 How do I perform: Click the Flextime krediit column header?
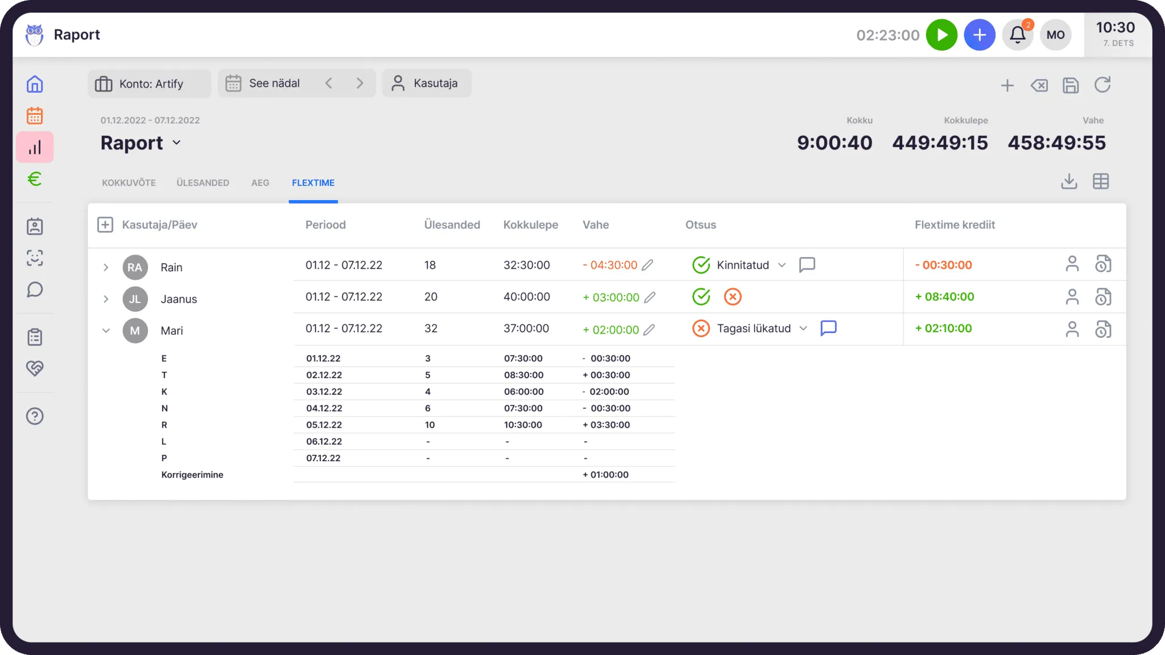pos(955,225)
